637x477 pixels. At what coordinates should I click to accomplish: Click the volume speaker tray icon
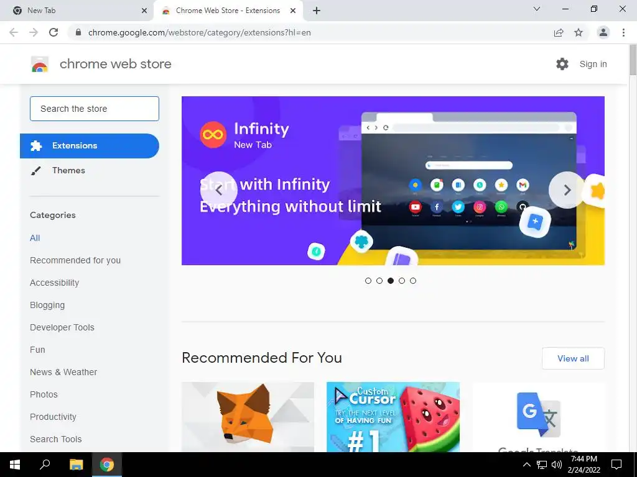pos(557,465)
